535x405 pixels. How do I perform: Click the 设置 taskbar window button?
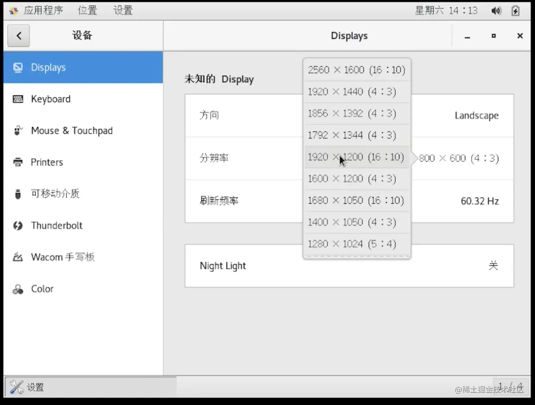click(90, 387)
